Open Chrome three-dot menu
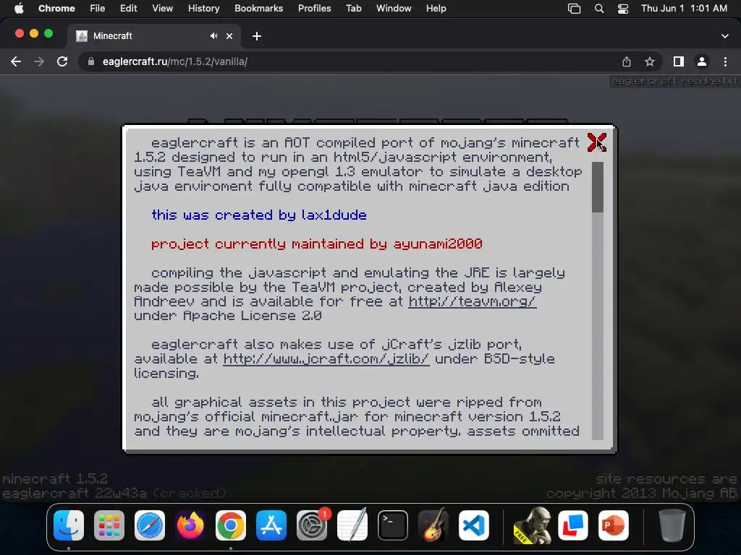Screen dimensions: 741x555 tap(725, 61)
